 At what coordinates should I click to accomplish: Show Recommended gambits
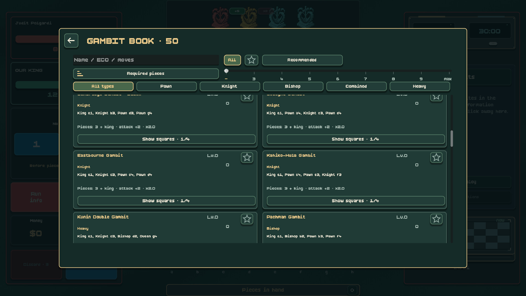(302, 60)
